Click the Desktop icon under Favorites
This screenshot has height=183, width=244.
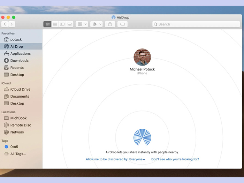coord(6,75)
